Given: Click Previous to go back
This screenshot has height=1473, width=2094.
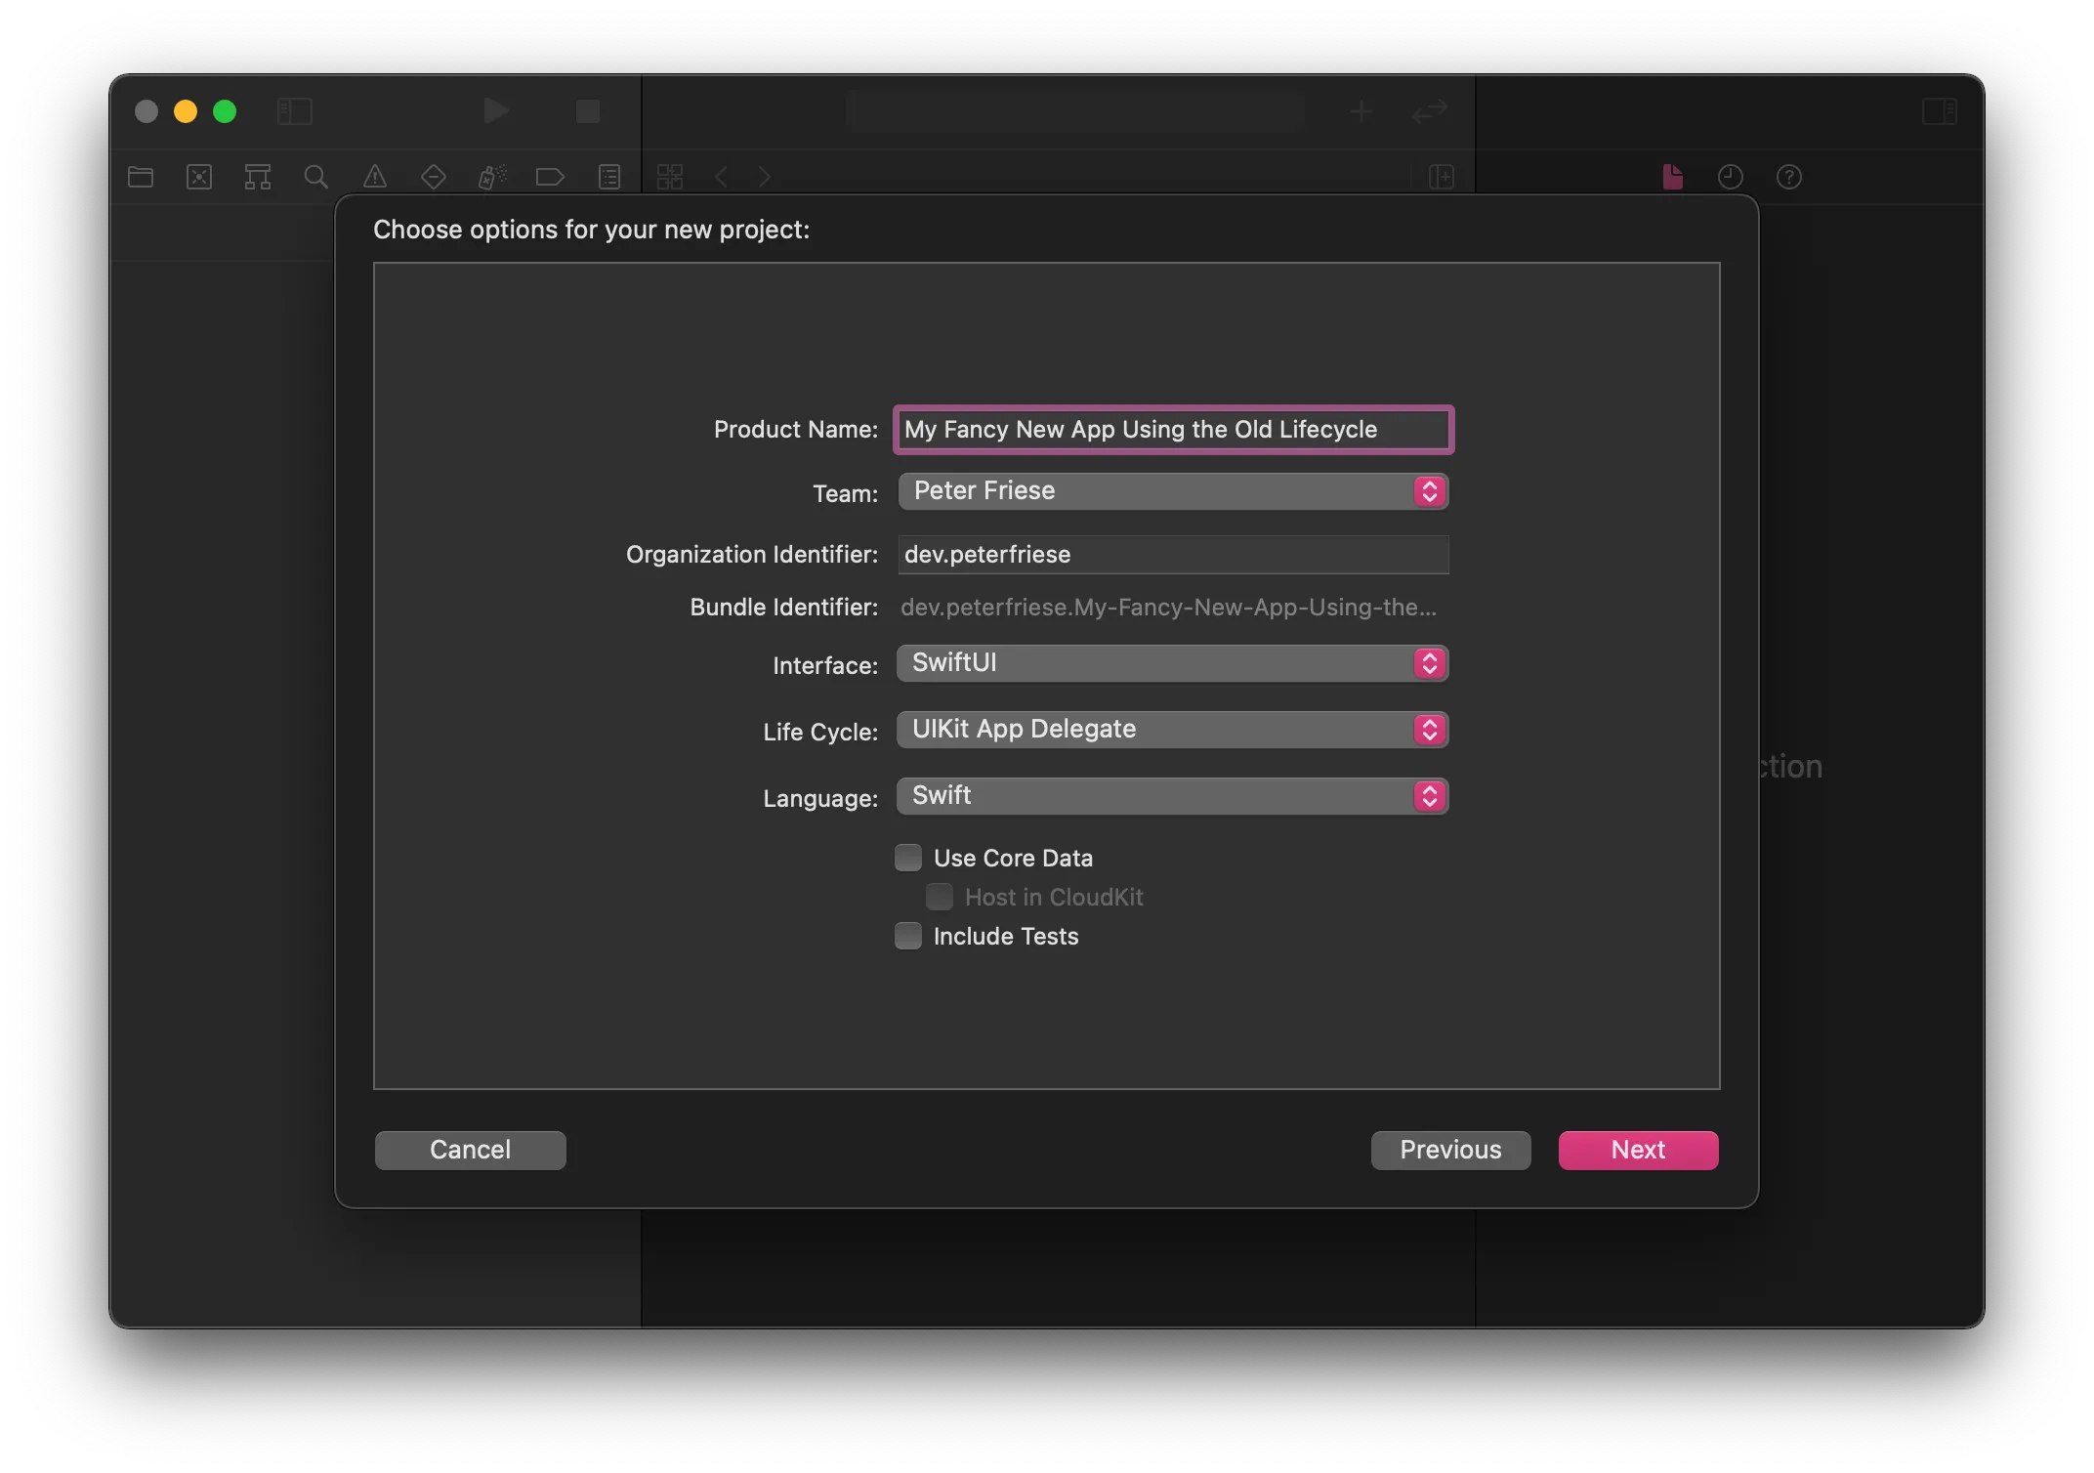Looking at the screenshot, I should coord(1449,1150).
